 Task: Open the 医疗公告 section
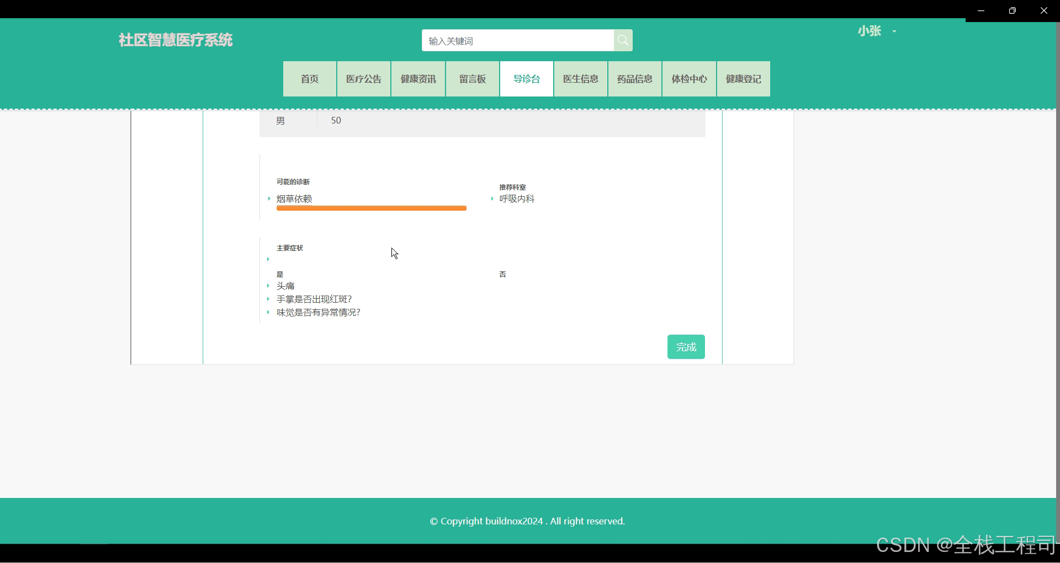(363, 79)
